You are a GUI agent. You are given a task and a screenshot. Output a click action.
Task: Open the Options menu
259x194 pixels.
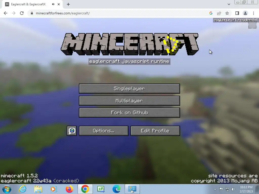coord(103,131)
